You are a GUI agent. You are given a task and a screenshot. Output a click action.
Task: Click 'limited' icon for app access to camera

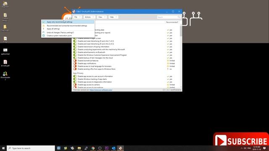coord(168,85)
